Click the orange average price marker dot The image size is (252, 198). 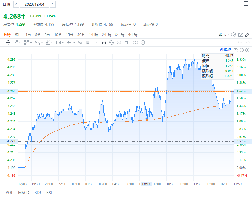coord(147,120)
